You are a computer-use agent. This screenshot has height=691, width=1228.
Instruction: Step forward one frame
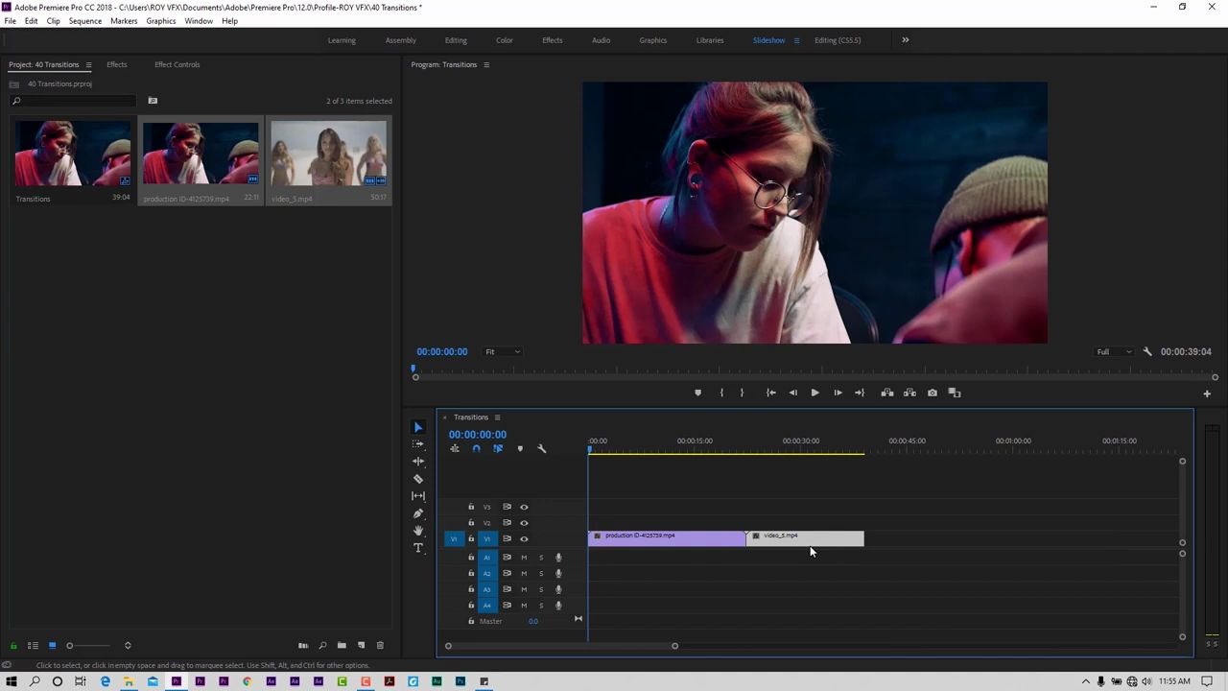click(838, 393)
